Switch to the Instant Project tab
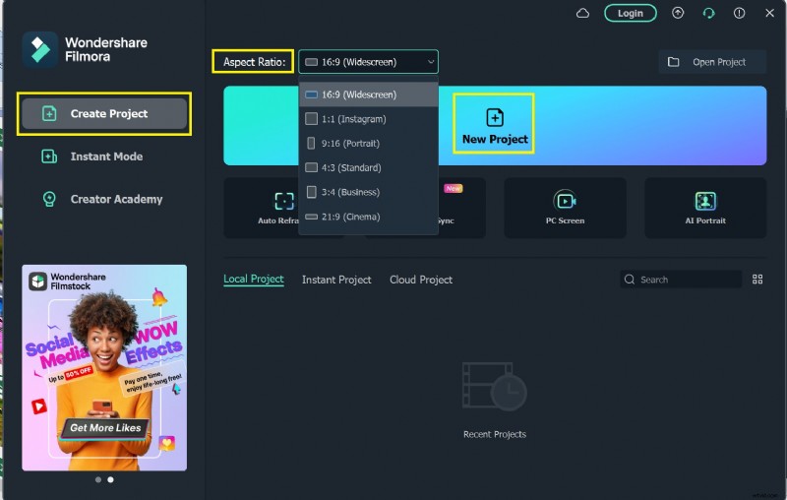This screenshot has height=500, width=787. click(336, 280)
